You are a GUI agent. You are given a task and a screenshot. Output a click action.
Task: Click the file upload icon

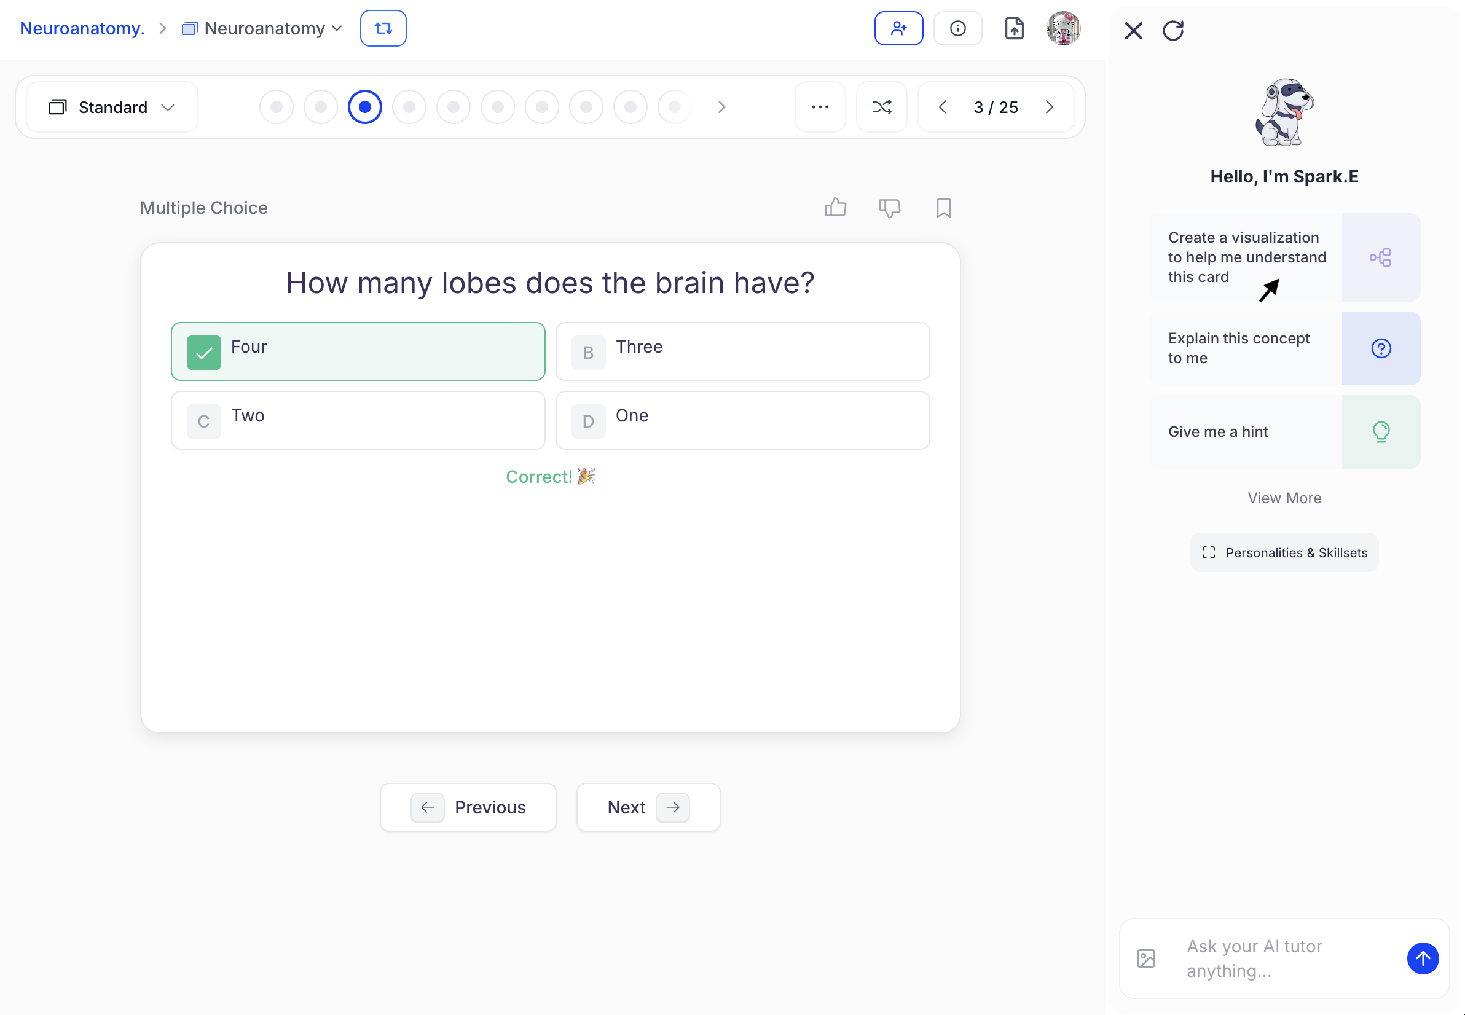pyautogui.click(x=1014, y=29)
